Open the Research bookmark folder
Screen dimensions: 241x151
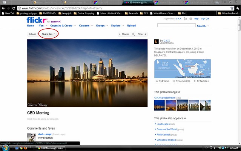pos(131,13)
